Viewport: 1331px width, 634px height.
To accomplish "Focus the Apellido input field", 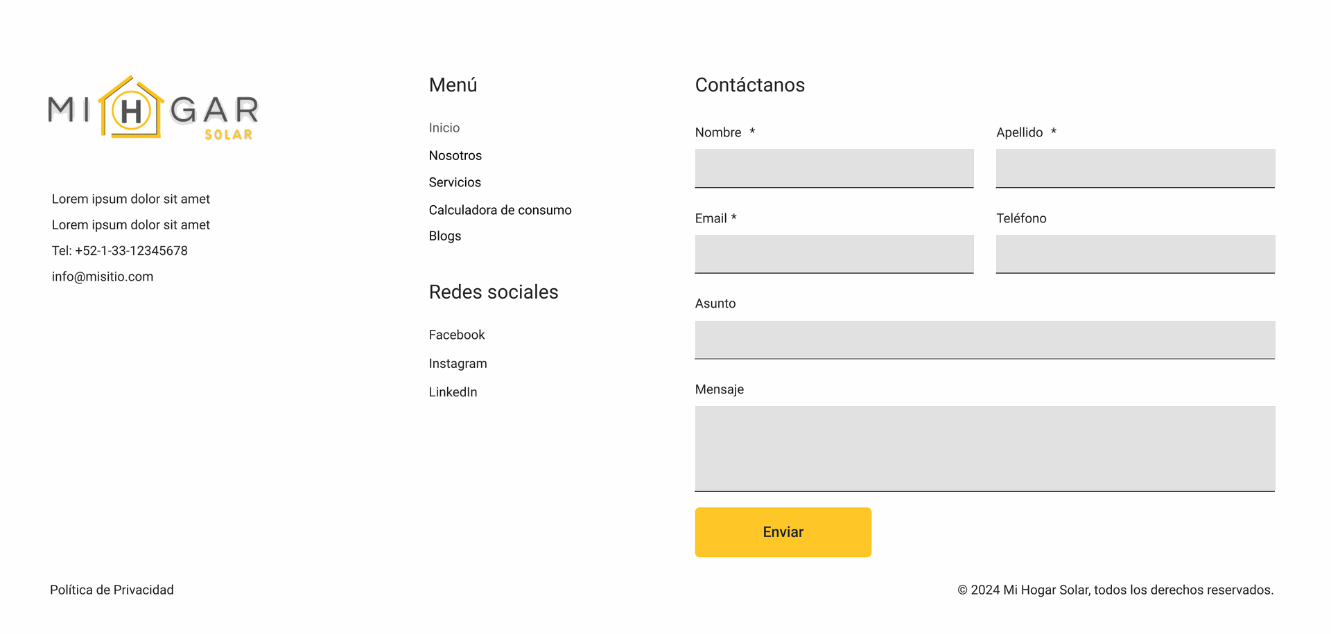I will (x=1136, y=168).
